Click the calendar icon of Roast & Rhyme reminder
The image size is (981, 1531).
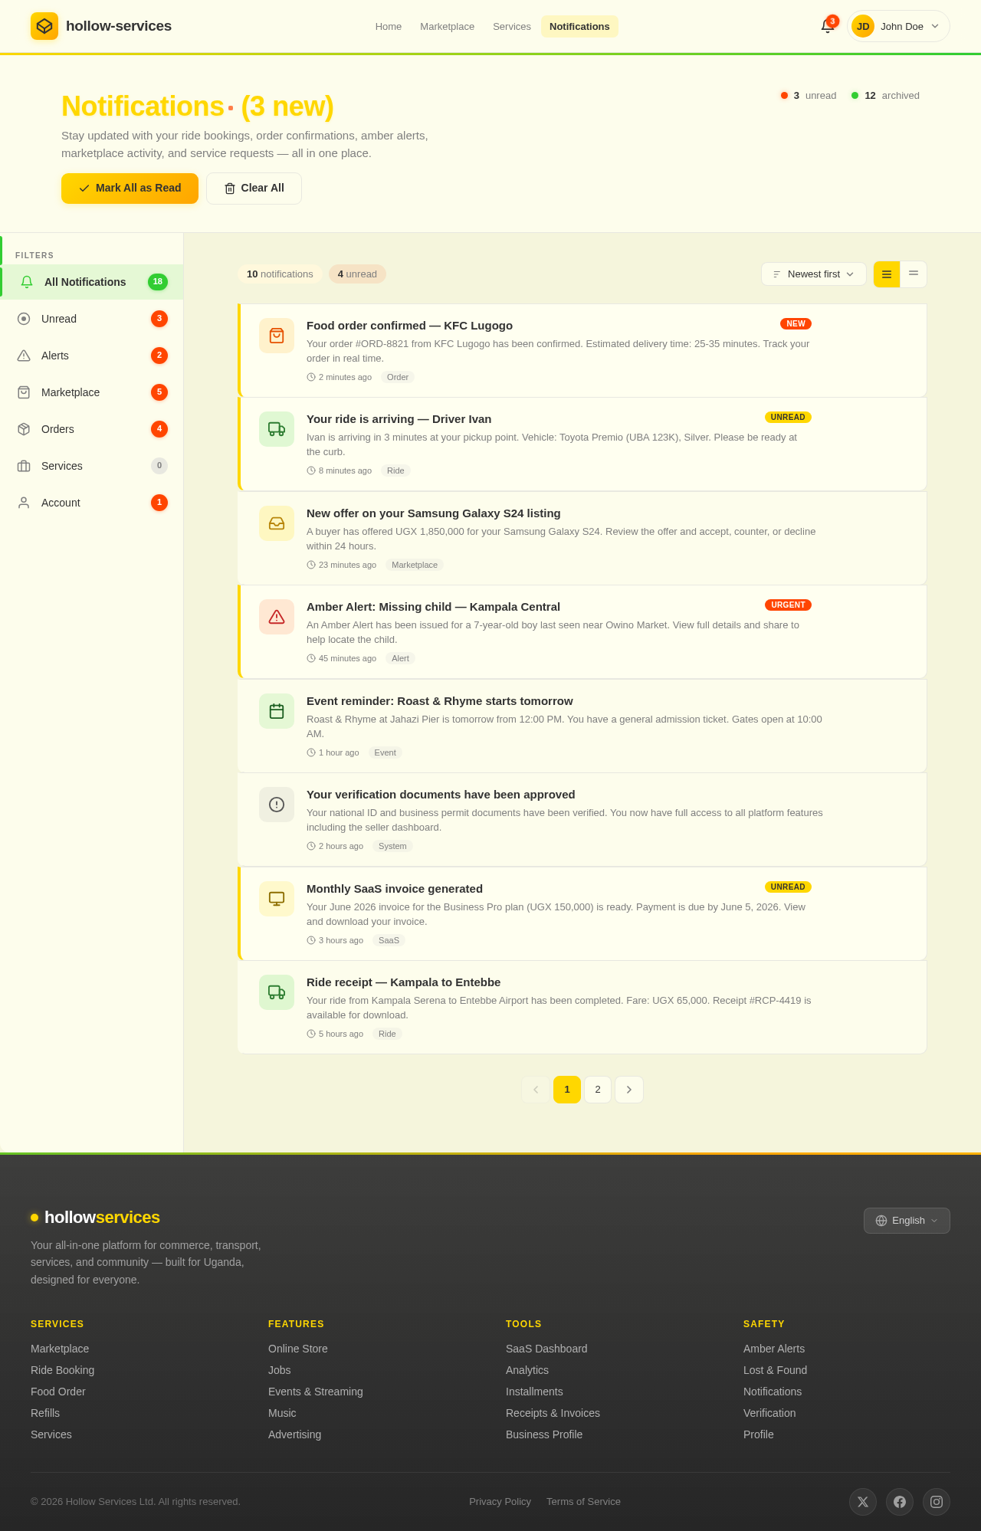pos(277,711)
